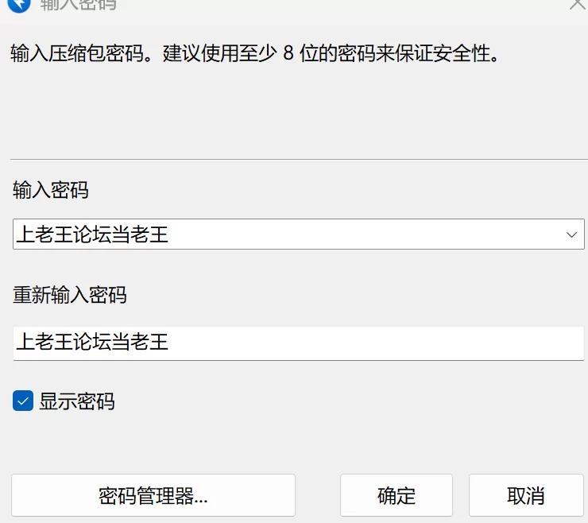Viewport: 588px width, 523px height.
Task: Place cursor in 上老王论坛当老王 text of first field
Action: pos(92,234)
